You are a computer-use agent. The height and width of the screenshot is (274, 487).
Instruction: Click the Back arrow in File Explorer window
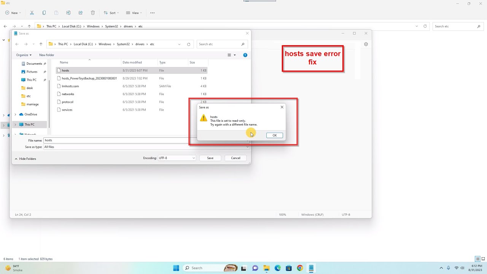click(5, 26)
